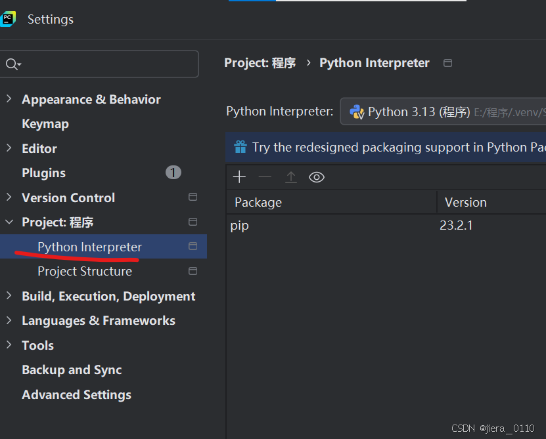Expand the Appearance & Behavior section
This screenshot has height=439, width=546.
pyautogui.click(x=9, y=99)
